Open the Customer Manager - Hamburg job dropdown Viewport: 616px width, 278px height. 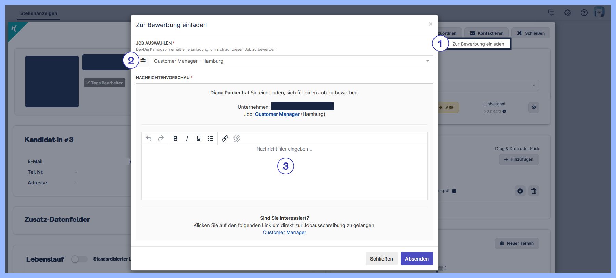pos(291,61)
